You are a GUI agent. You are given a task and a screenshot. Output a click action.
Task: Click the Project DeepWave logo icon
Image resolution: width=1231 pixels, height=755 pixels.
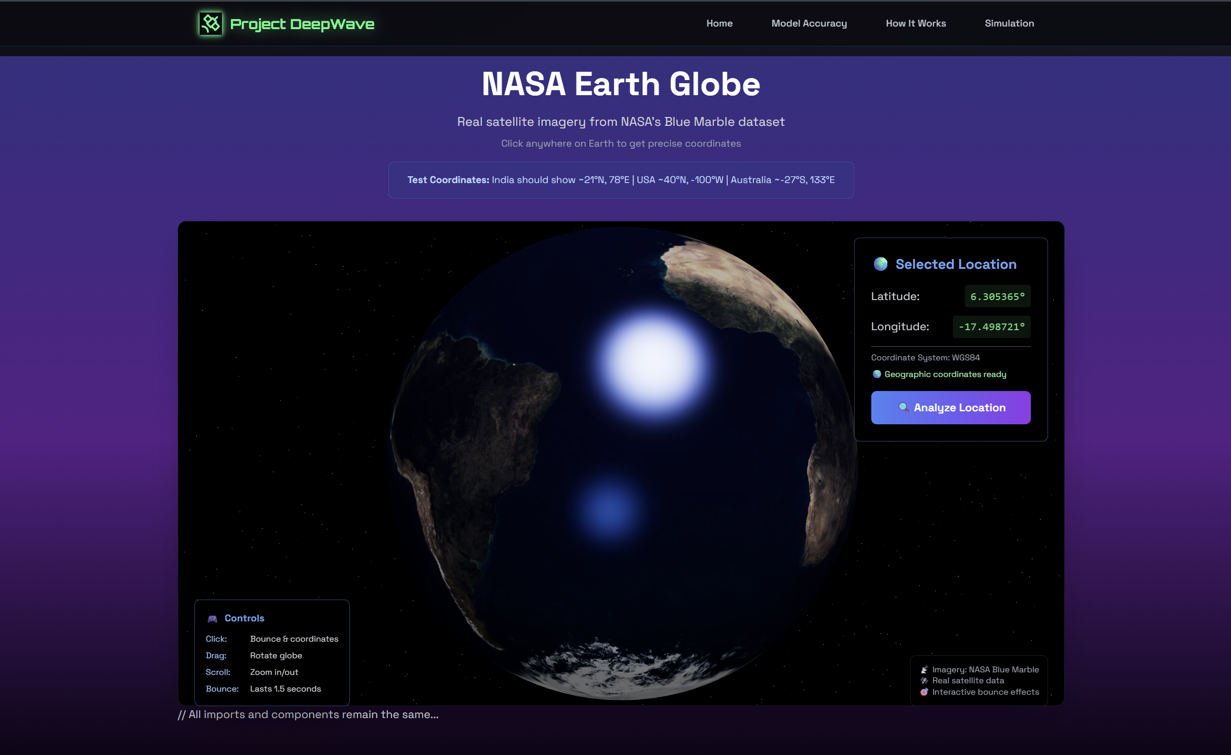(x=211, y=23)
